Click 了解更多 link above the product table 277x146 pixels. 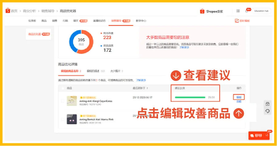point(141,80)
